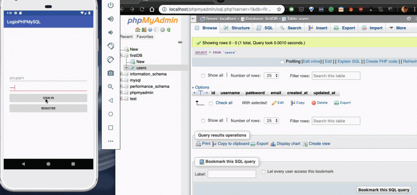Click the link chain icon in navigation panel
Screen dimensions: 417x195
coord(180,42)
